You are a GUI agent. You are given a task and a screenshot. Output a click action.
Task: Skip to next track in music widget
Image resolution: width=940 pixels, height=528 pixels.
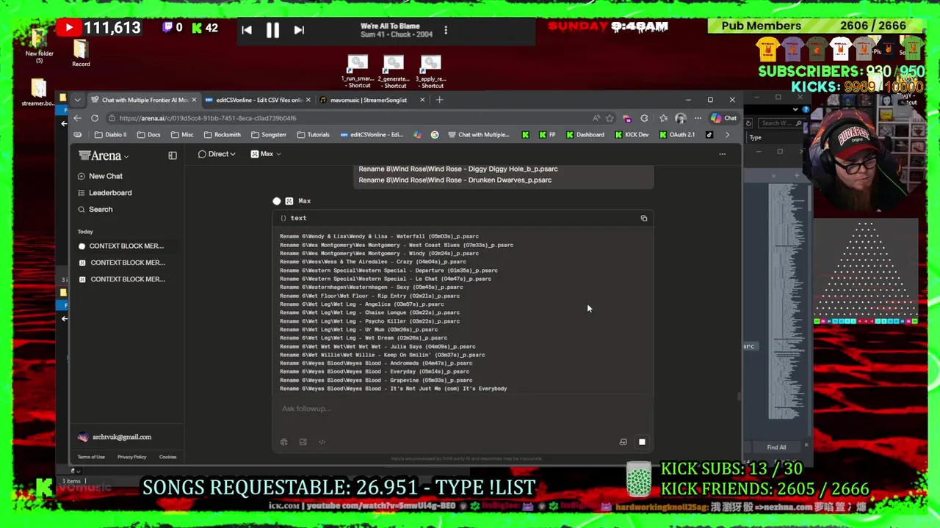(299, 30)
